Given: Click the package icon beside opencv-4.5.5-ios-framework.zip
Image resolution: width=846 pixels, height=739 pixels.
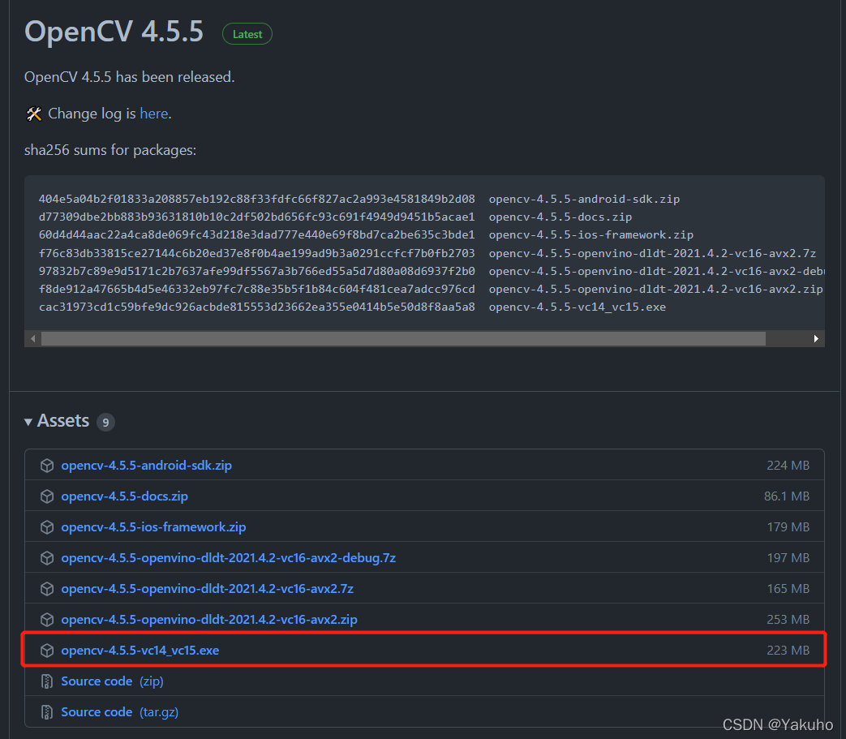Looking at the screenshot, I should (x=47, y=526).
